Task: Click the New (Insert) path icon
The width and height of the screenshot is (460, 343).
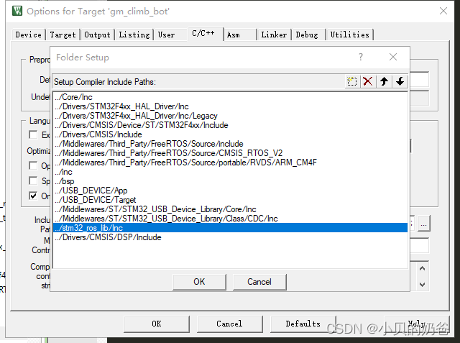Action: tap(351, 81)
